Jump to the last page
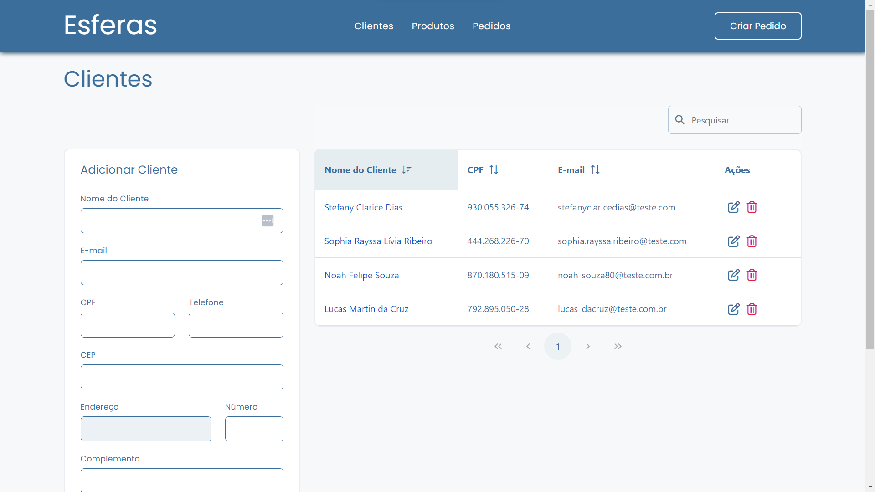The height and width of the screenshot is (492, 875). (618, 346)
